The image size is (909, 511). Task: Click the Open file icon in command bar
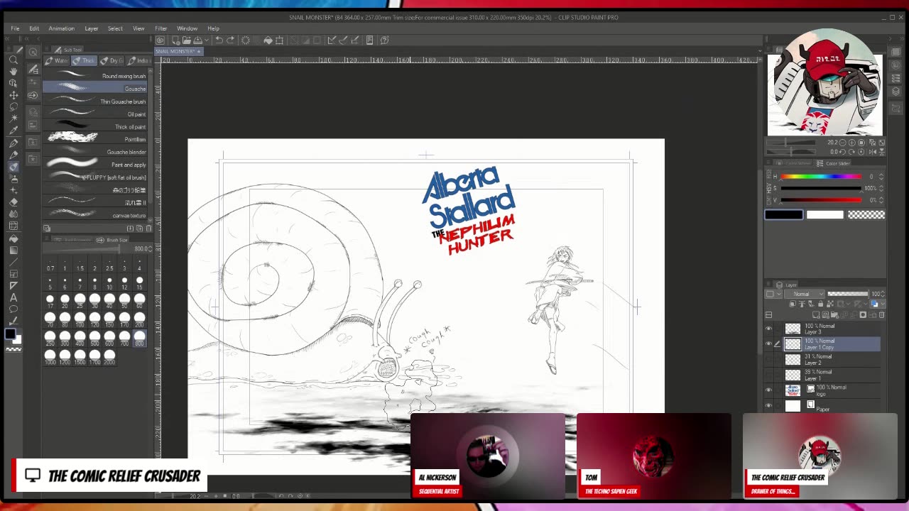185,40
